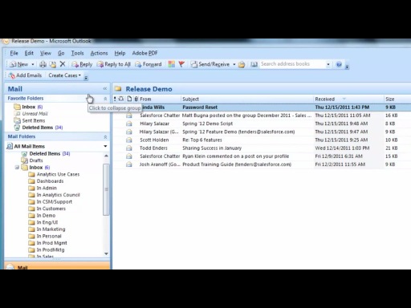Open the Send/Receive dropdown arrow
The width and height of the screenshot is (411, 308).
point(234,64)
